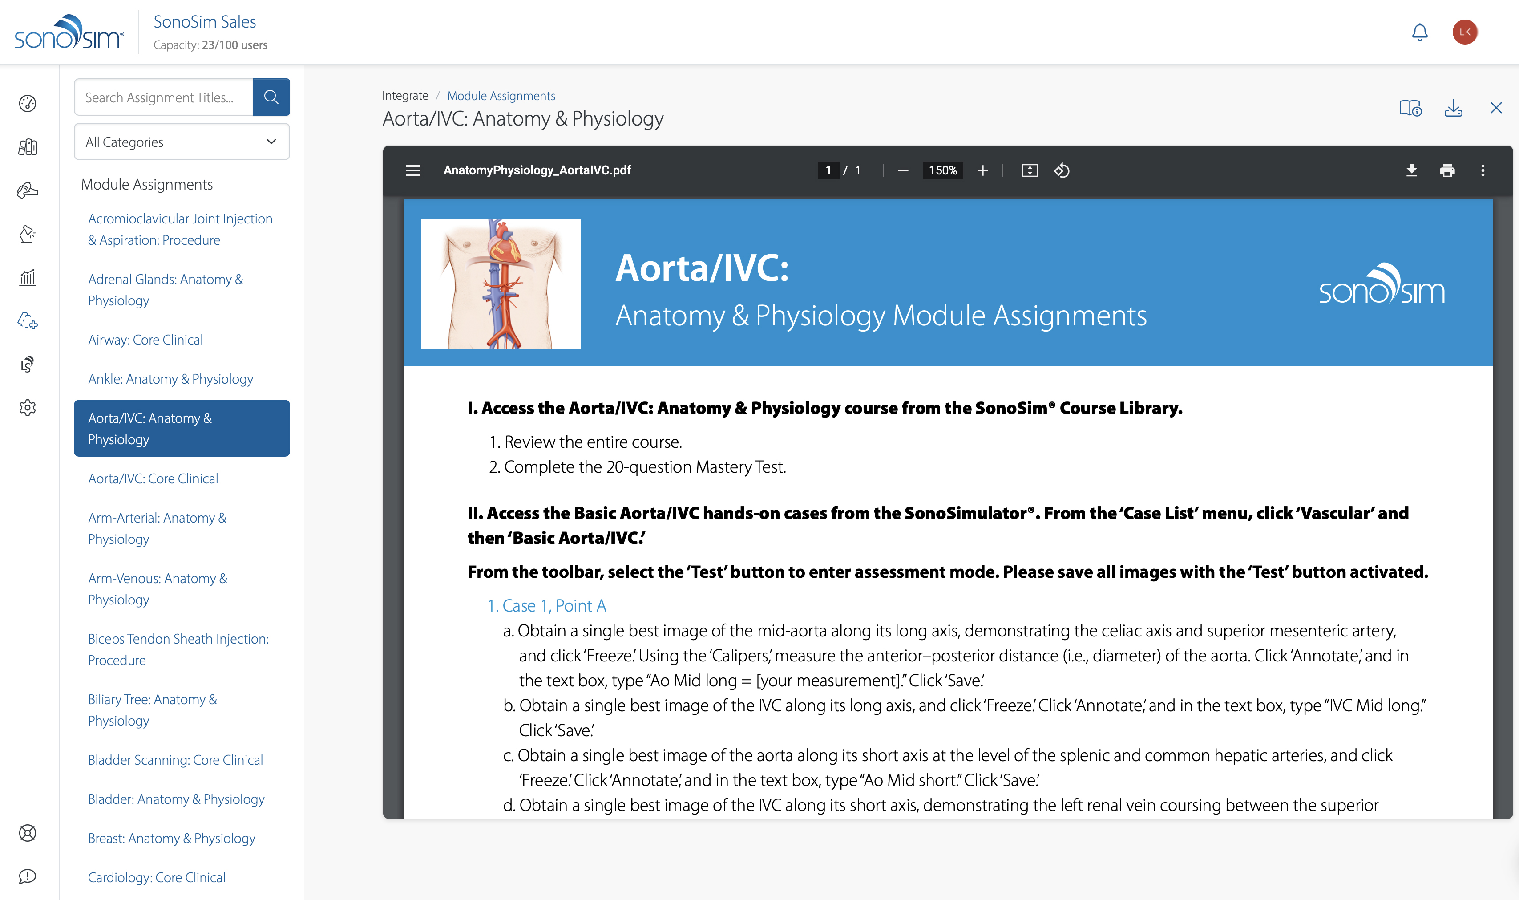This screenshot has height=900, width=1519.
Task: Open the settings gear sidebar icon
Action: [27, 408]
